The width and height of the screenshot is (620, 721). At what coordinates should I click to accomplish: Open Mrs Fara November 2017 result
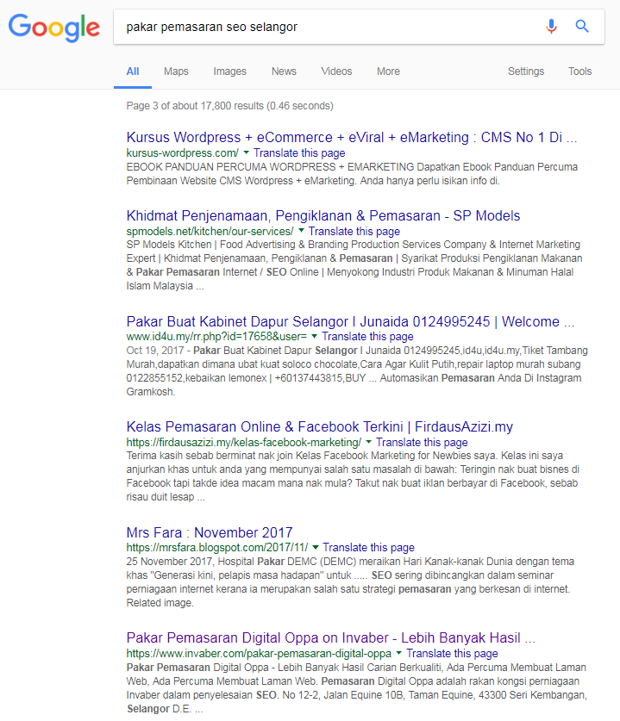(210, 532)
